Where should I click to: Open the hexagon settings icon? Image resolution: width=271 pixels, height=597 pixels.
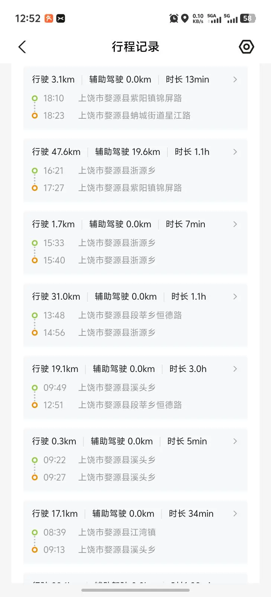[x=247, y=47]
